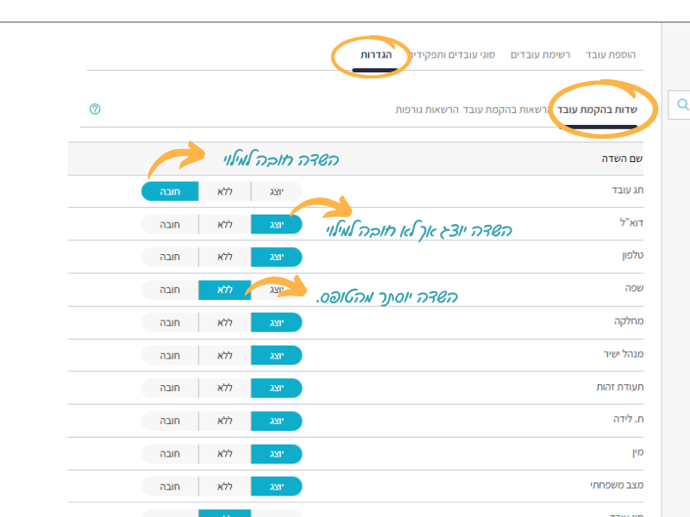
Task: Set טלפון field to ללא
Action: click(224, 257)
